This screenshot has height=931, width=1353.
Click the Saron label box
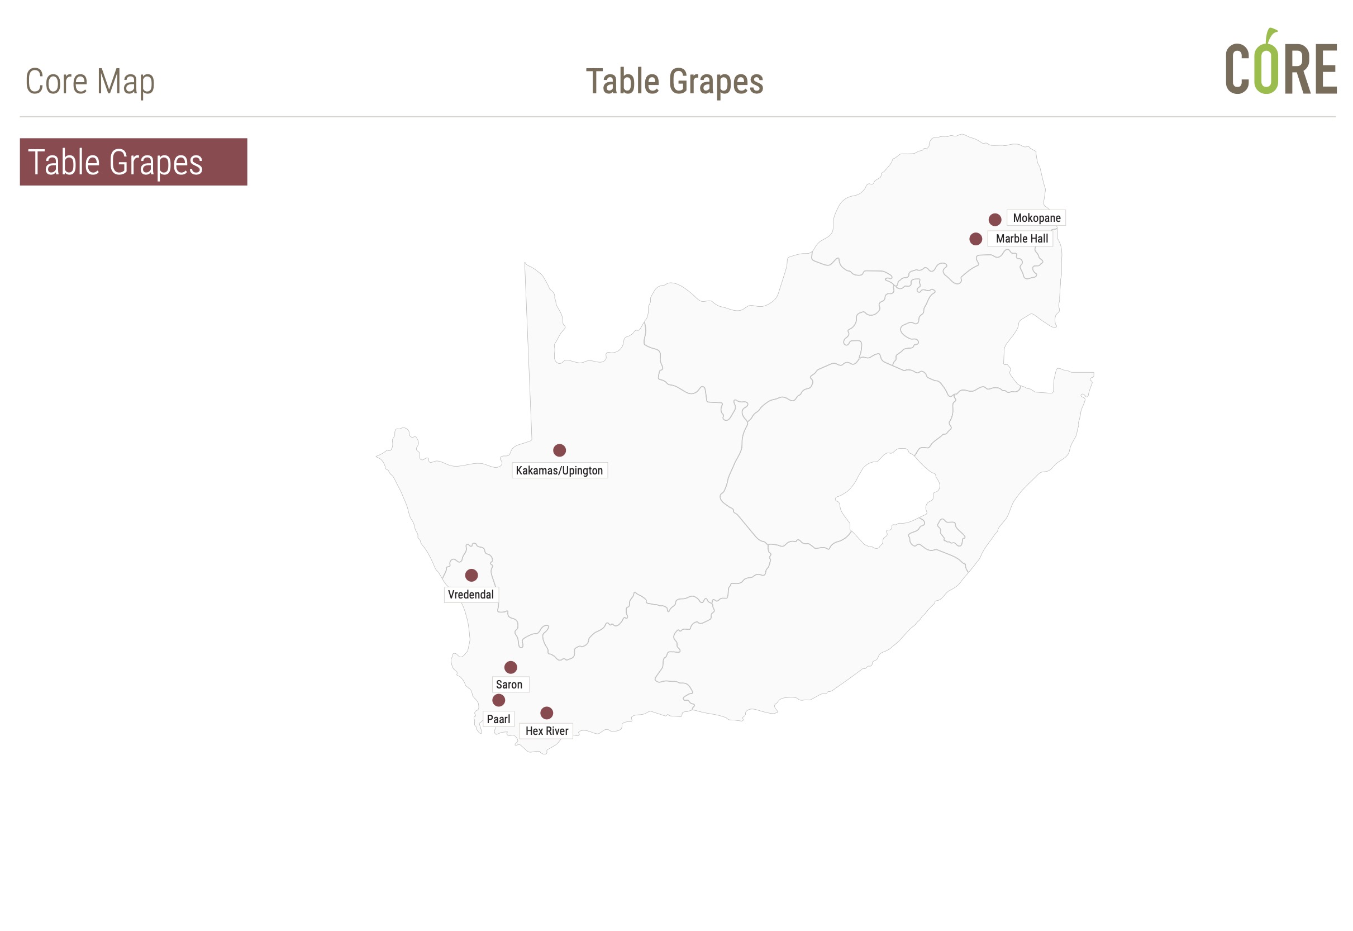pos(510,684)
